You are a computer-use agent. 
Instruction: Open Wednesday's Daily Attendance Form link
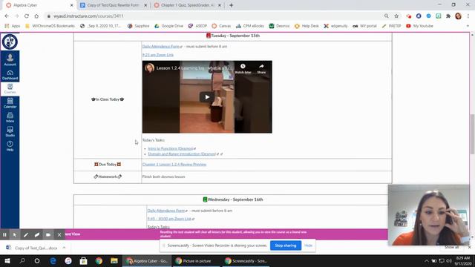click(166, 211)
